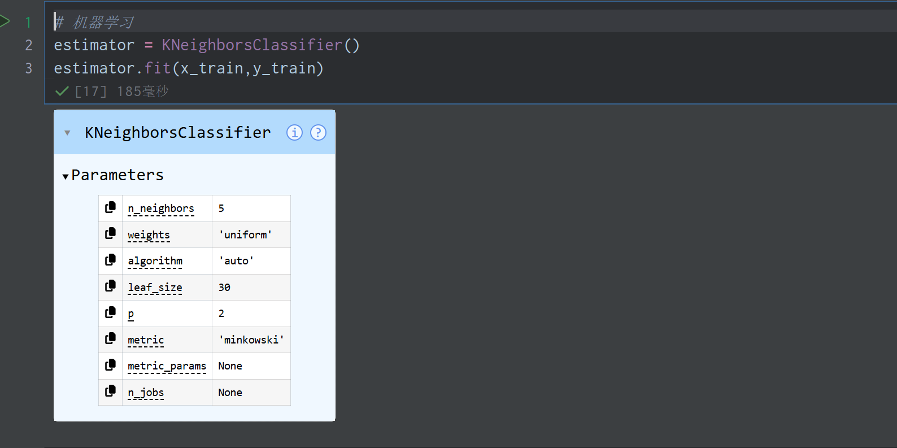
Task: Copy the n_jobs parameter
Action: coord(110,391)
